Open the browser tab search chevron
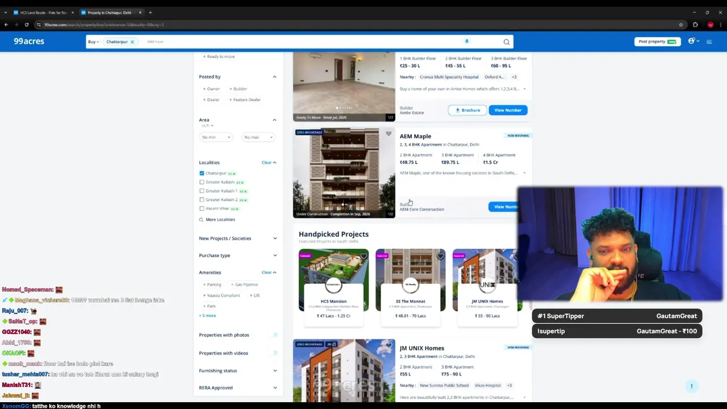The height and width of the screenshot is (409, 727). click(6, 12)
